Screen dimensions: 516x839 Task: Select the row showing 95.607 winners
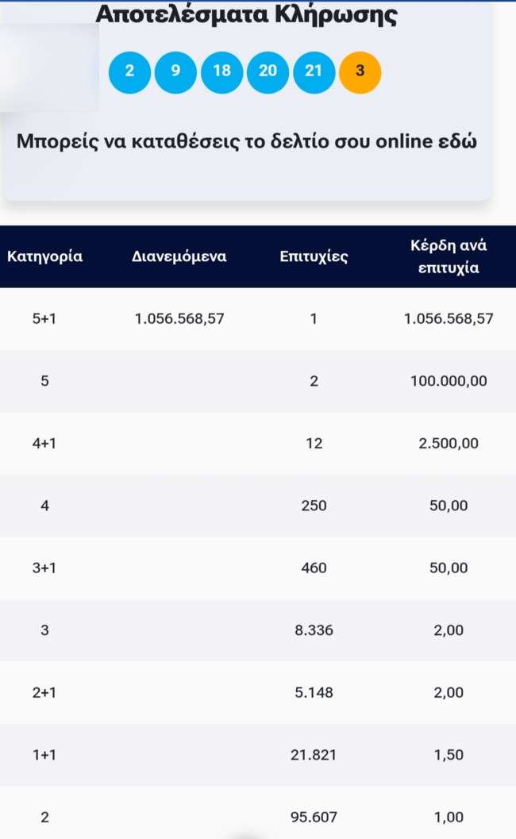(258, 817)
